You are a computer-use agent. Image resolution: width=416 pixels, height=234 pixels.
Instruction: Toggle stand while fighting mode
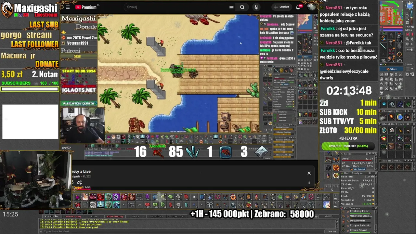(x=412, y=34)
